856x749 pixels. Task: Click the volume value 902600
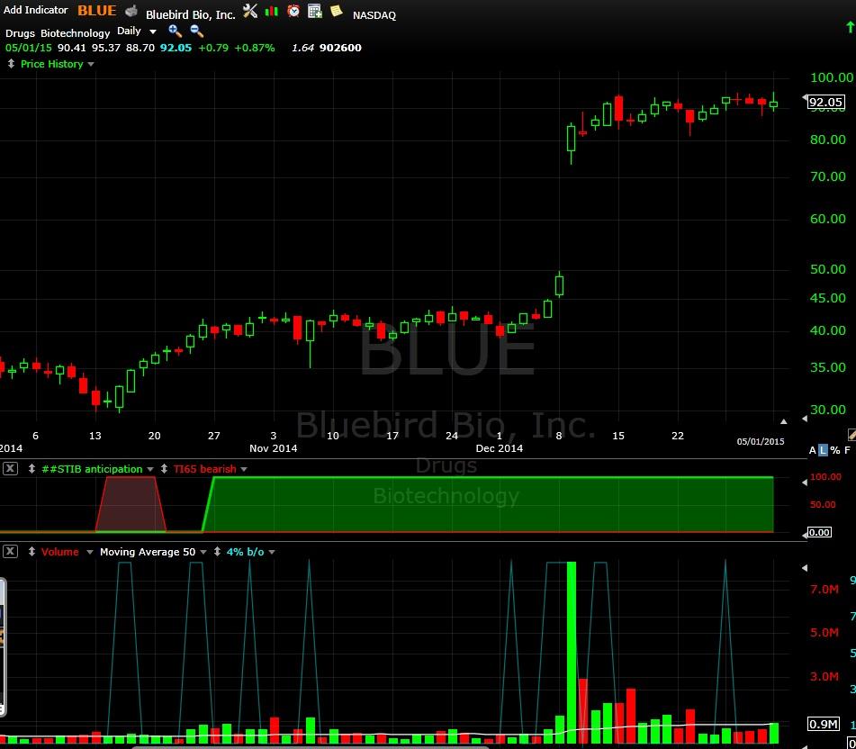[x=340, y=48]
